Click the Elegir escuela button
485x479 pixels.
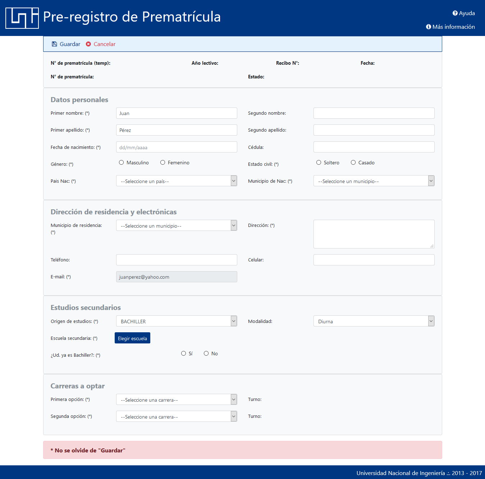[132, 338]
